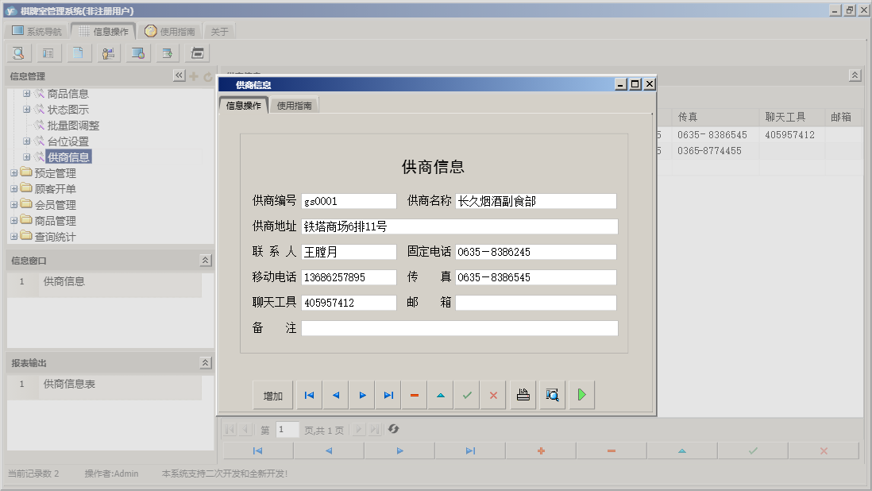Collapse the 报表输出 panel
Image resolution: width=872 pixels, height=491 pixels.
click(x=205, y=363)
